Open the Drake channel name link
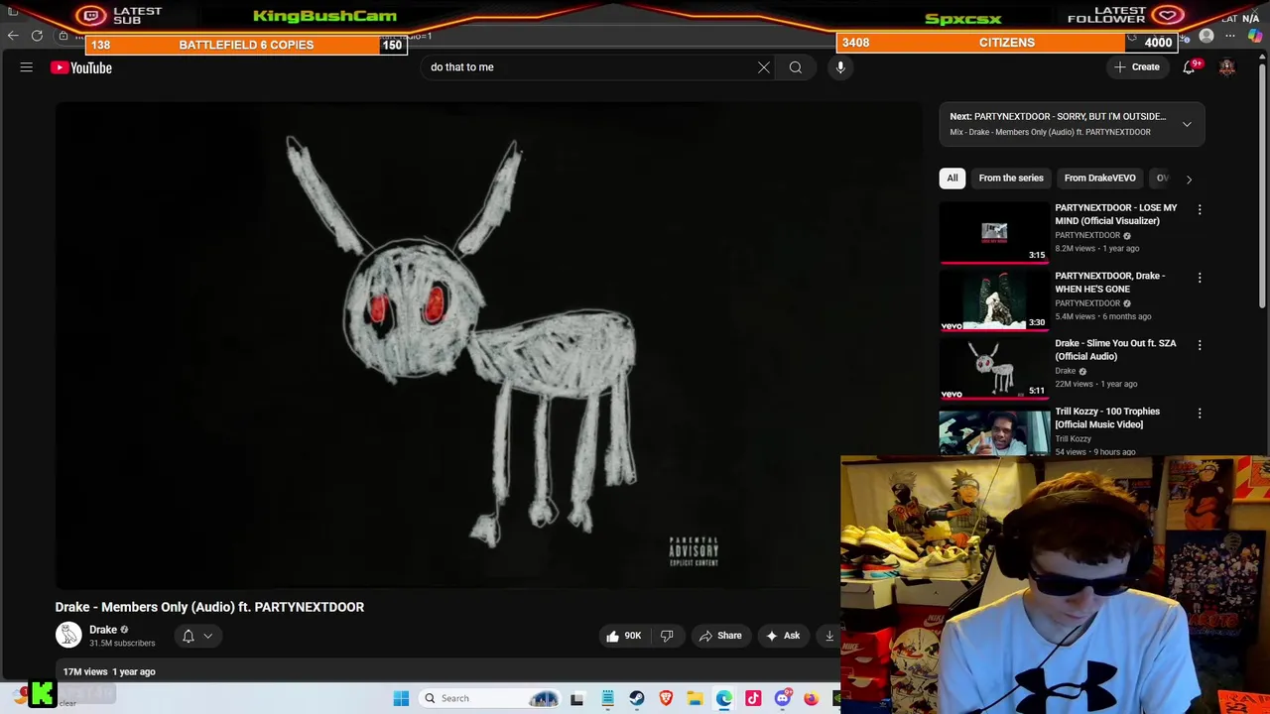The height and width of the screenshot is (714, 1270). pyautogui.click(x=103, y=630)
